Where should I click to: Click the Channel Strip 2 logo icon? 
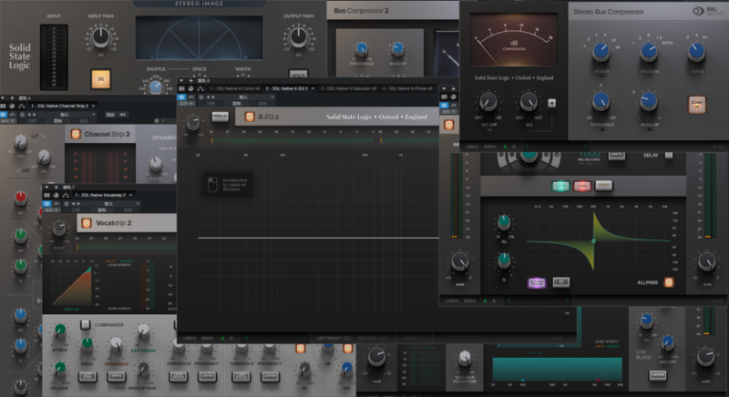[x=74, y=134]
